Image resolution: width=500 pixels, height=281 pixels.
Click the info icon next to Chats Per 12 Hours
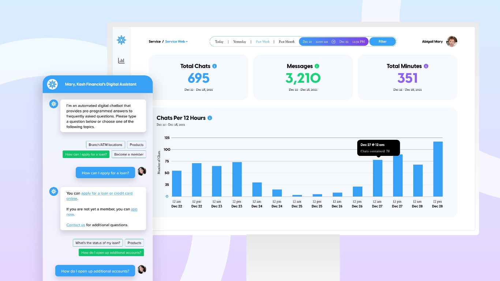(210, 118)
